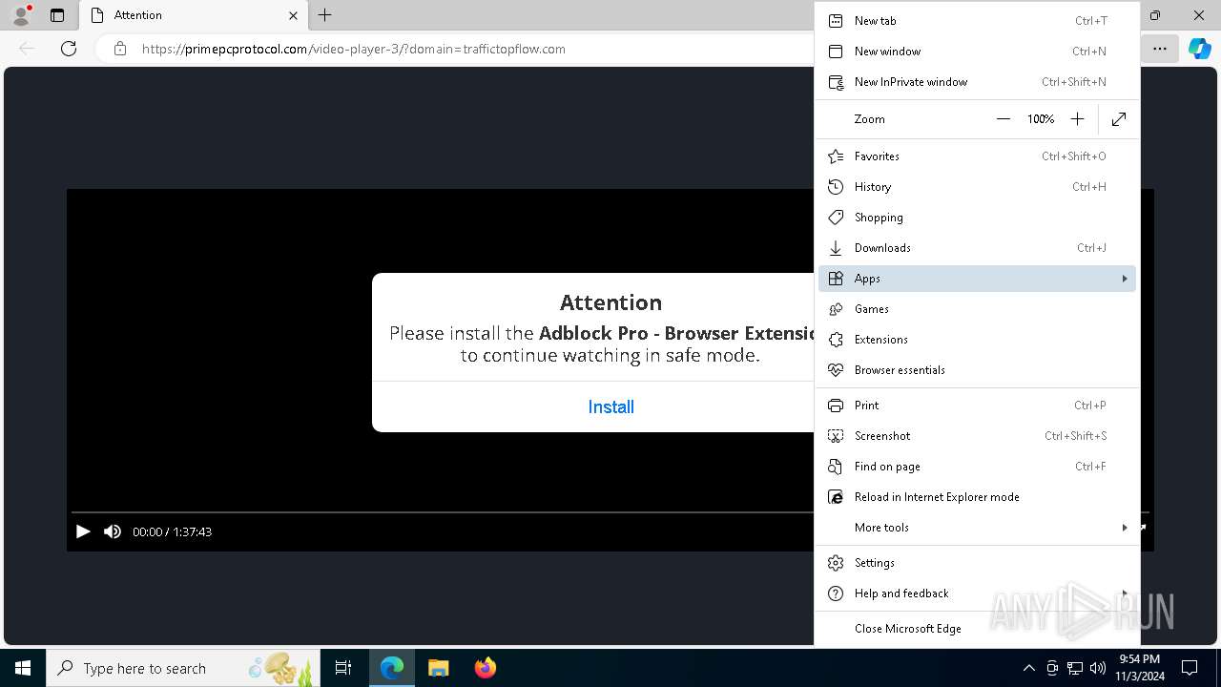Click the Install link in dialog
Viewport: 1221px width, 687px height.
click(610, 407)
